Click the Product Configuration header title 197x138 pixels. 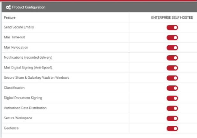(29, 7)
